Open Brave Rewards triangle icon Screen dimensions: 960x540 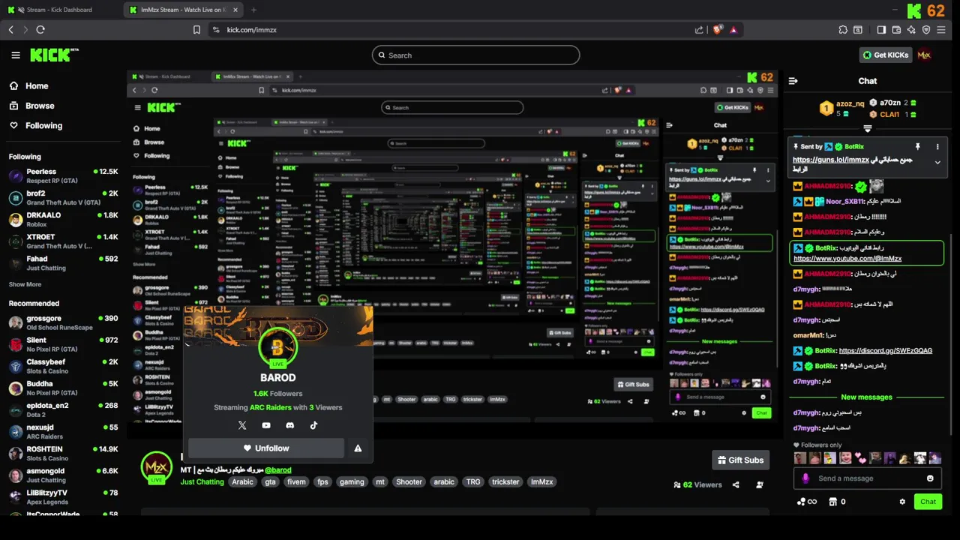tap(733, 30)
